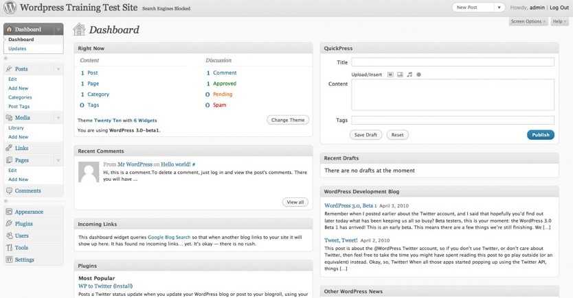Click the Users icon in sidebar
This screenshot has height=298, width=573.
click(9, 236)
